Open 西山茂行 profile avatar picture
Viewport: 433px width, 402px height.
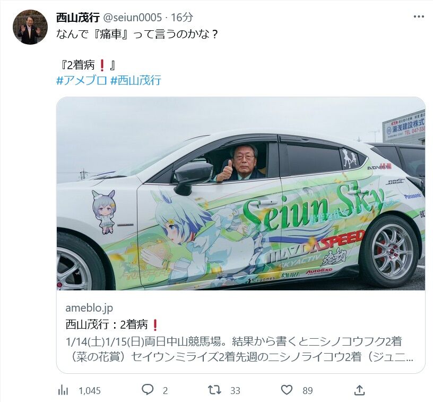tap(30, 27)
